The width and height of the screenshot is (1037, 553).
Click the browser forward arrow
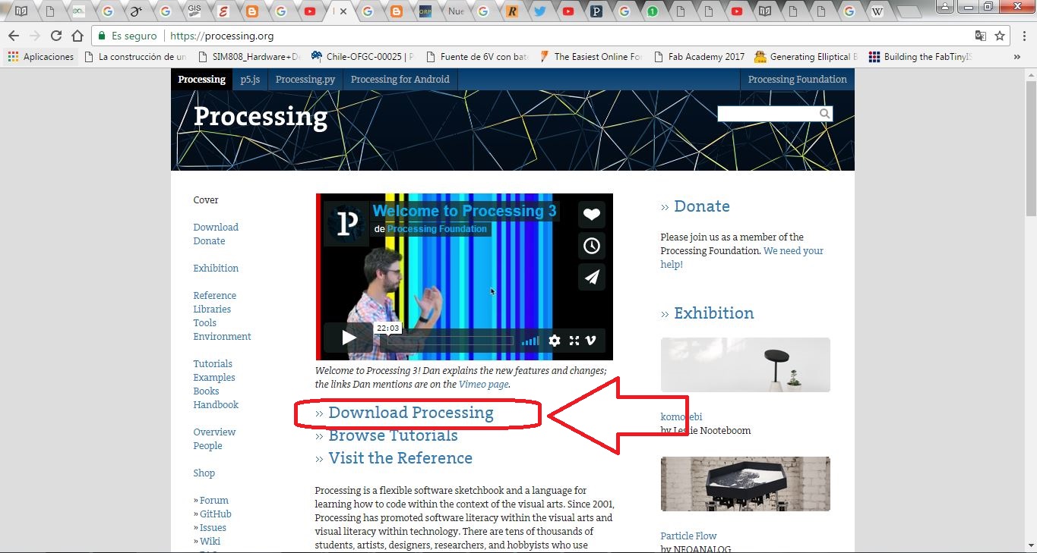click(34, 36)
